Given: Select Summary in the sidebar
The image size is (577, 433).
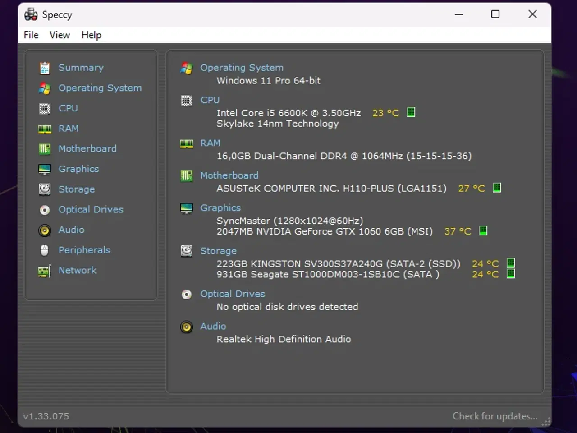Looking at the screenshot, I should (x=81, y=68).
